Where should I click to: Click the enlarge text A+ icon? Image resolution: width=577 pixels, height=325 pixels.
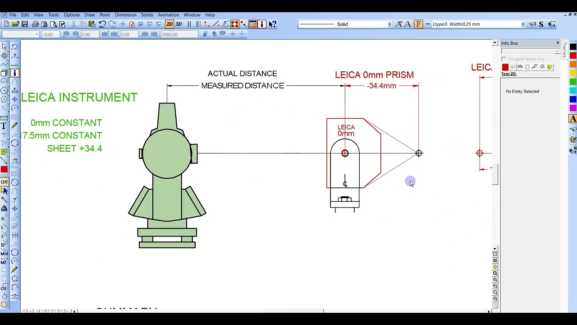(x=398, y=24)
